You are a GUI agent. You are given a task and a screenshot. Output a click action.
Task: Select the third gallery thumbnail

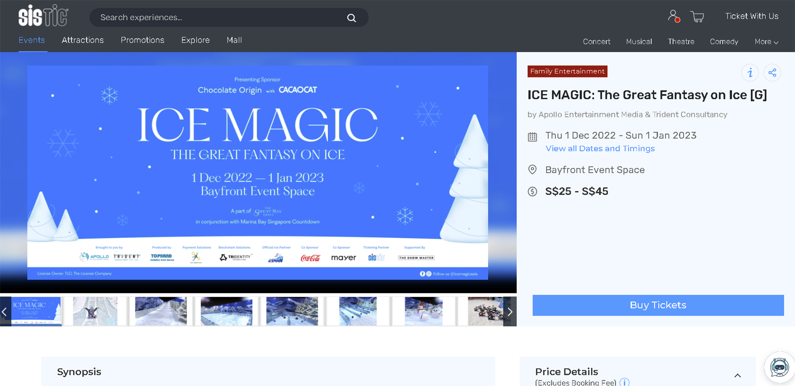[x=161, y=312]
